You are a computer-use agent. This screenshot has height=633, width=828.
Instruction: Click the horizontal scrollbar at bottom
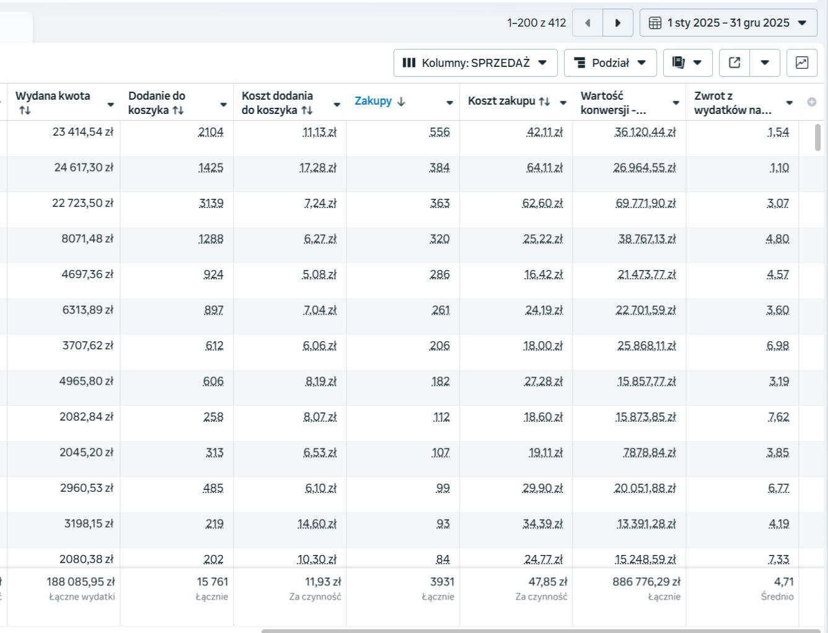pos(540,631)
